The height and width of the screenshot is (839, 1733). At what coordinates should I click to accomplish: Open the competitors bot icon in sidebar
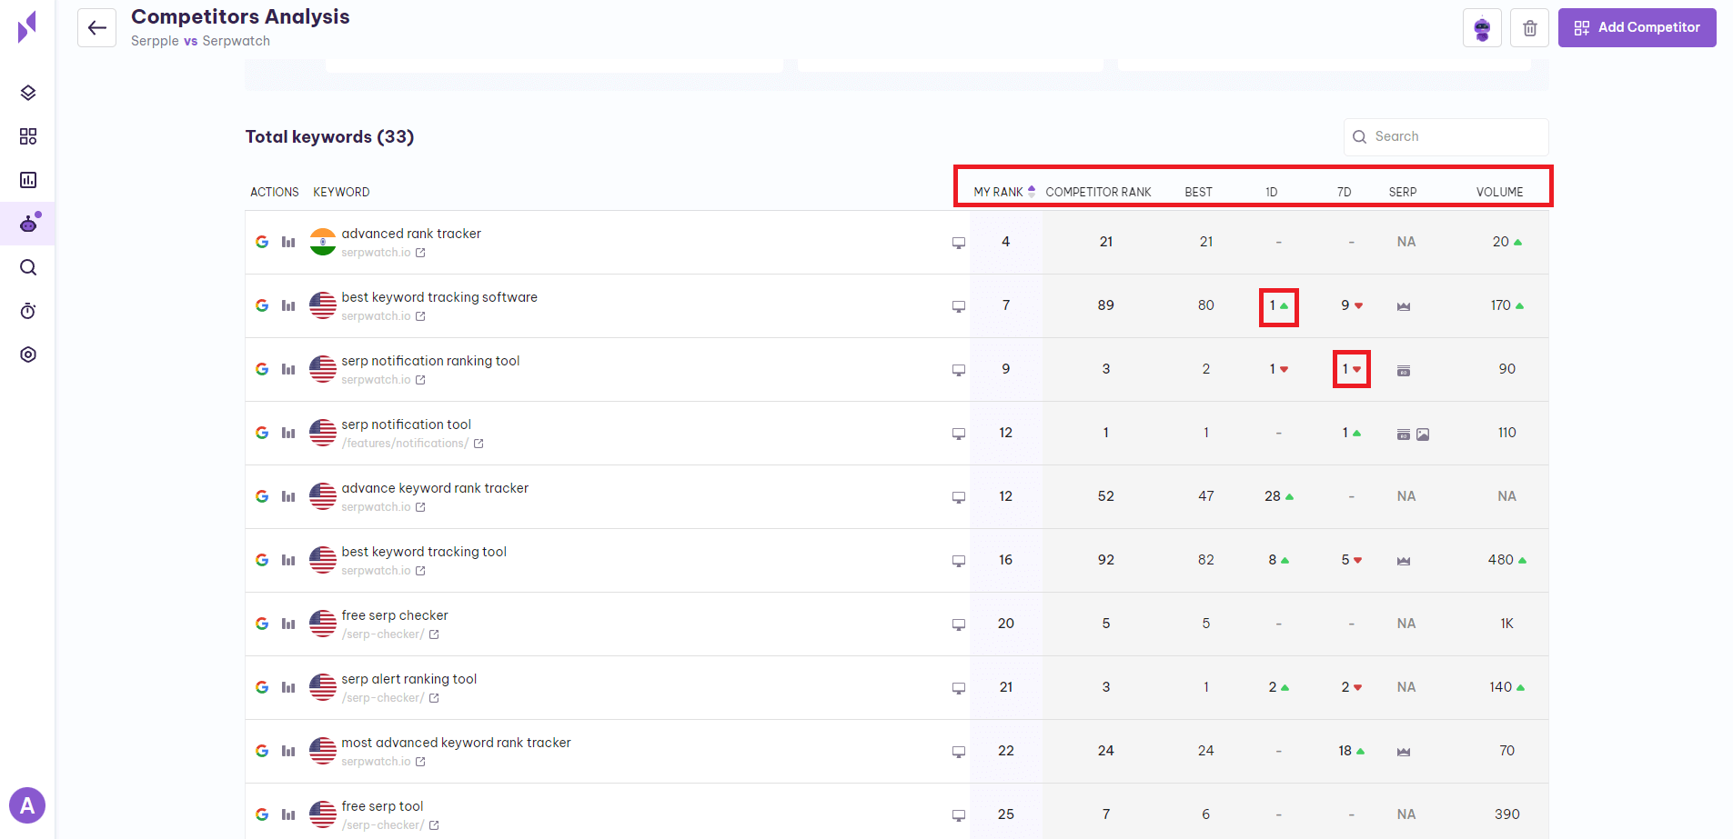[x=29, y=223]
